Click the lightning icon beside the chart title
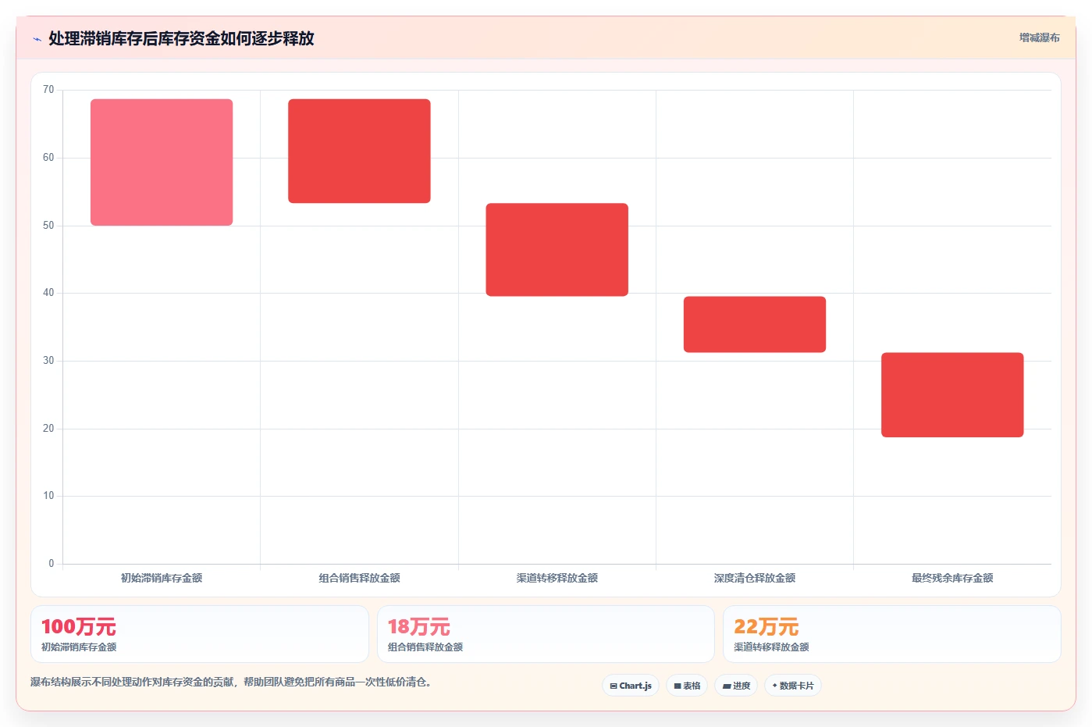The image size is (1092, 727). pyautogui.click(x=37, y=39)
